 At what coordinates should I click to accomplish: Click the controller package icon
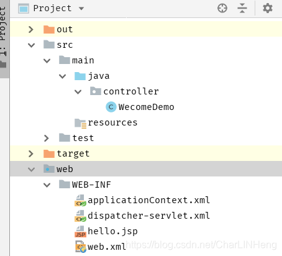click(96, 91)
